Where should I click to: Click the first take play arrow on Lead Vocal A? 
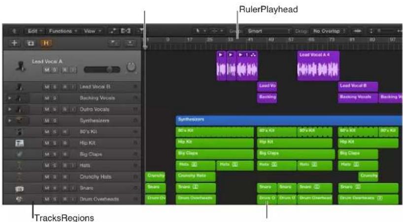(221, 55)
